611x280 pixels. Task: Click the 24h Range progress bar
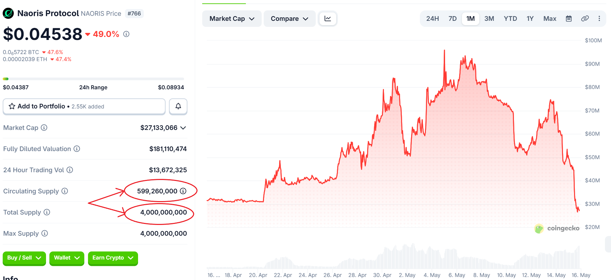click(x=93, y=79)
